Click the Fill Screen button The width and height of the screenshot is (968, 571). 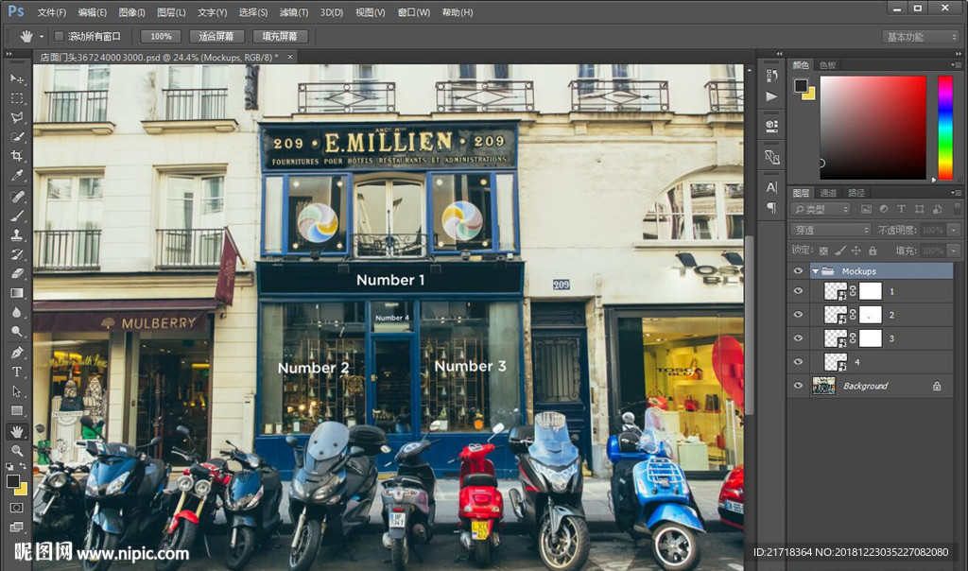[x=280, y=37]
